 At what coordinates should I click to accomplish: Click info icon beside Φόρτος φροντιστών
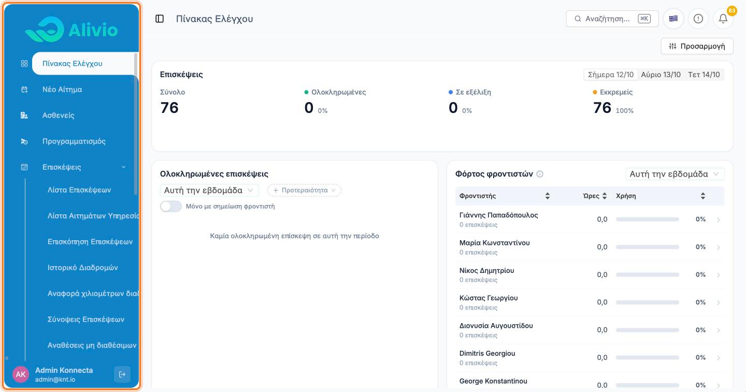(x=540, y=174)
